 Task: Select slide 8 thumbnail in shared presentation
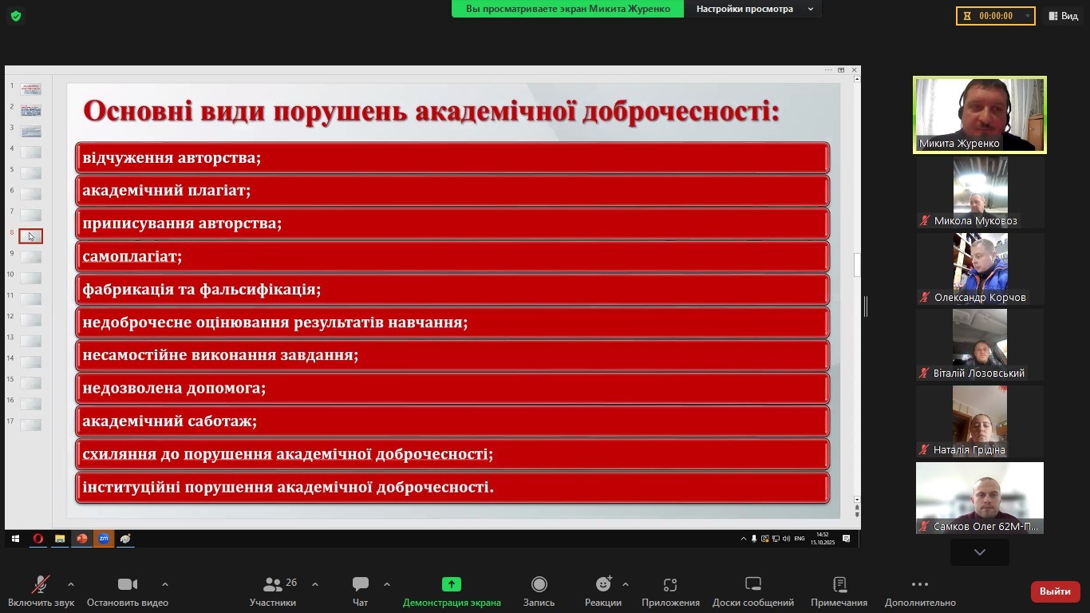(x=30, y=236)
